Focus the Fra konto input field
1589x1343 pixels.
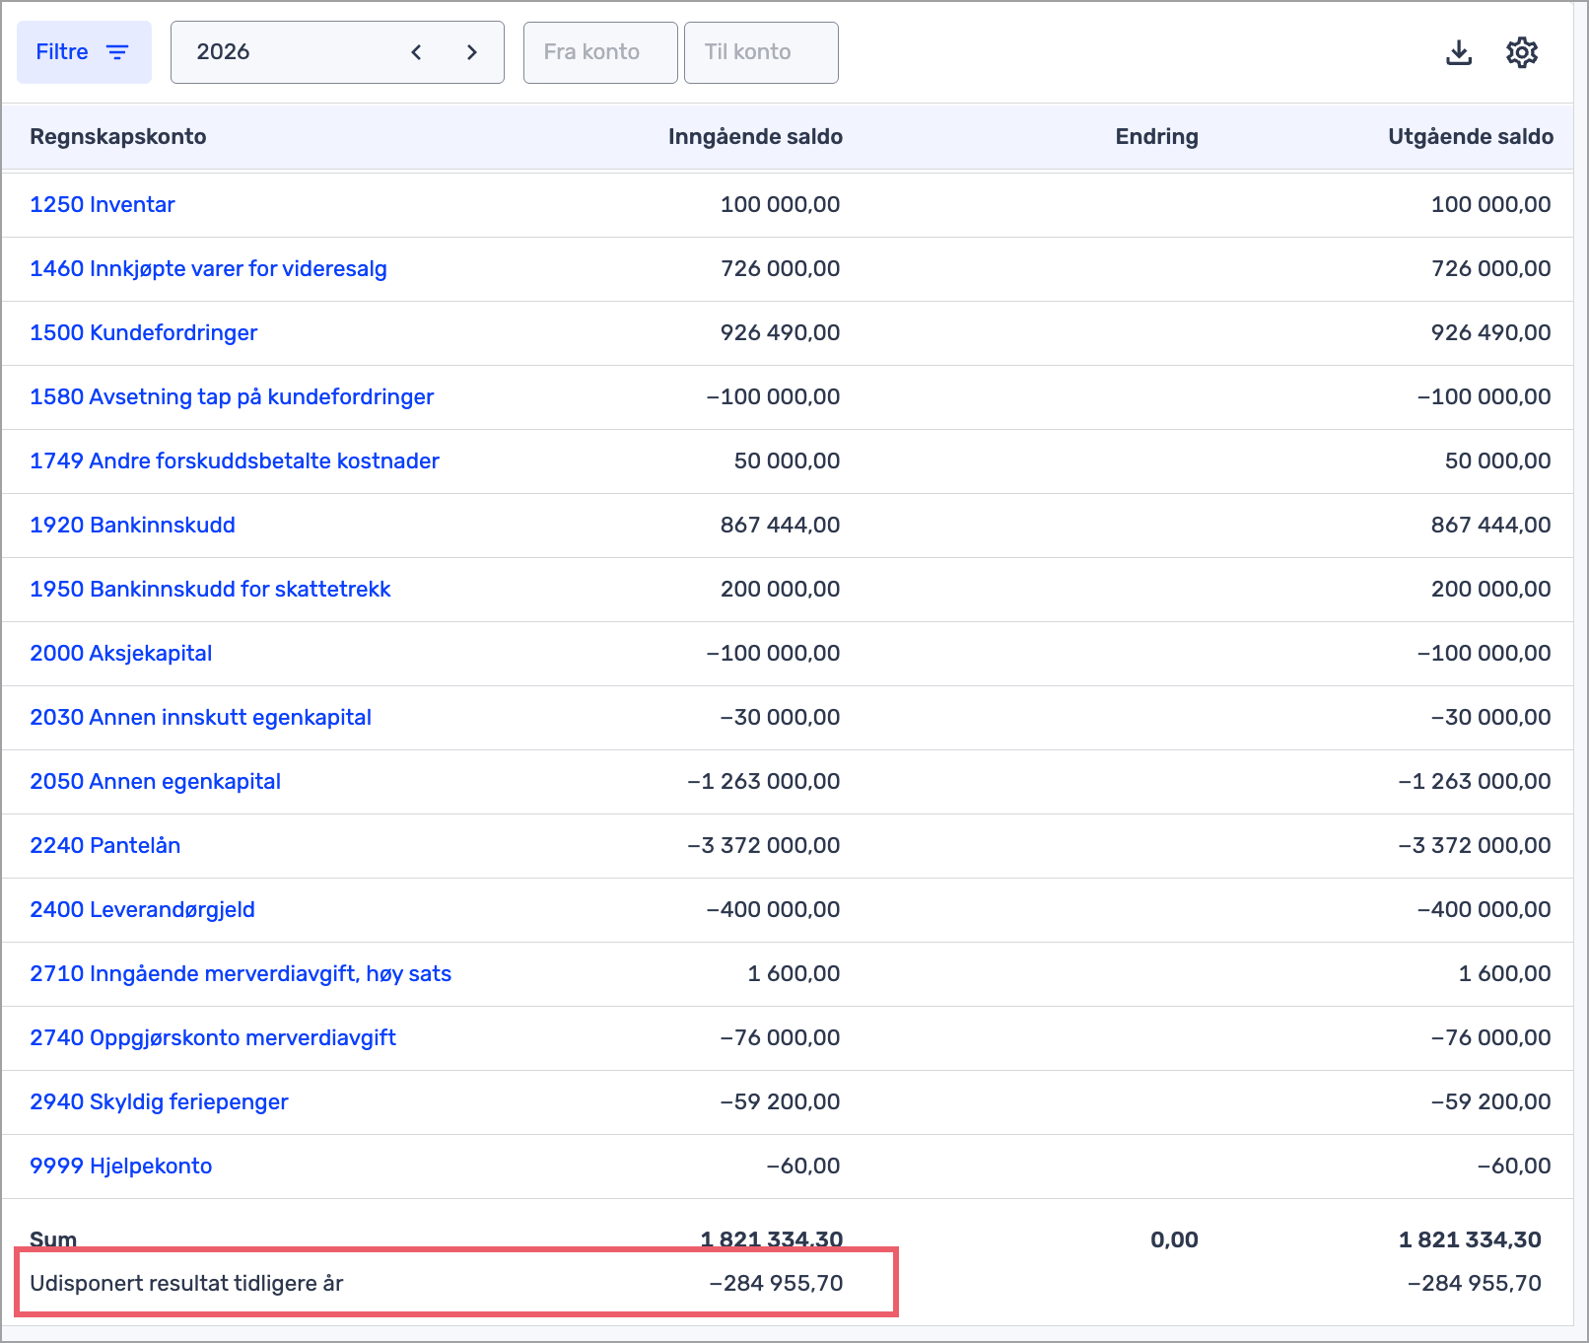pos(600,52)
